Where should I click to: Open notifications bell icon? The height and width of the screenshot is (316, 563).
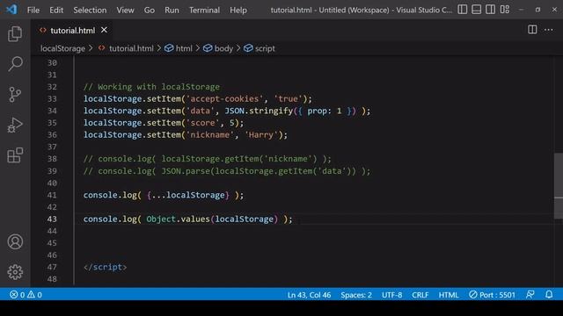click(549, 295)
